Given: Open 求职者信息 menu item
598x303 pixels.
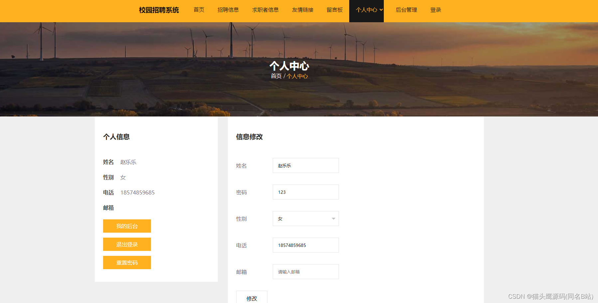Looking at the screenshot, I should point(265,10).
